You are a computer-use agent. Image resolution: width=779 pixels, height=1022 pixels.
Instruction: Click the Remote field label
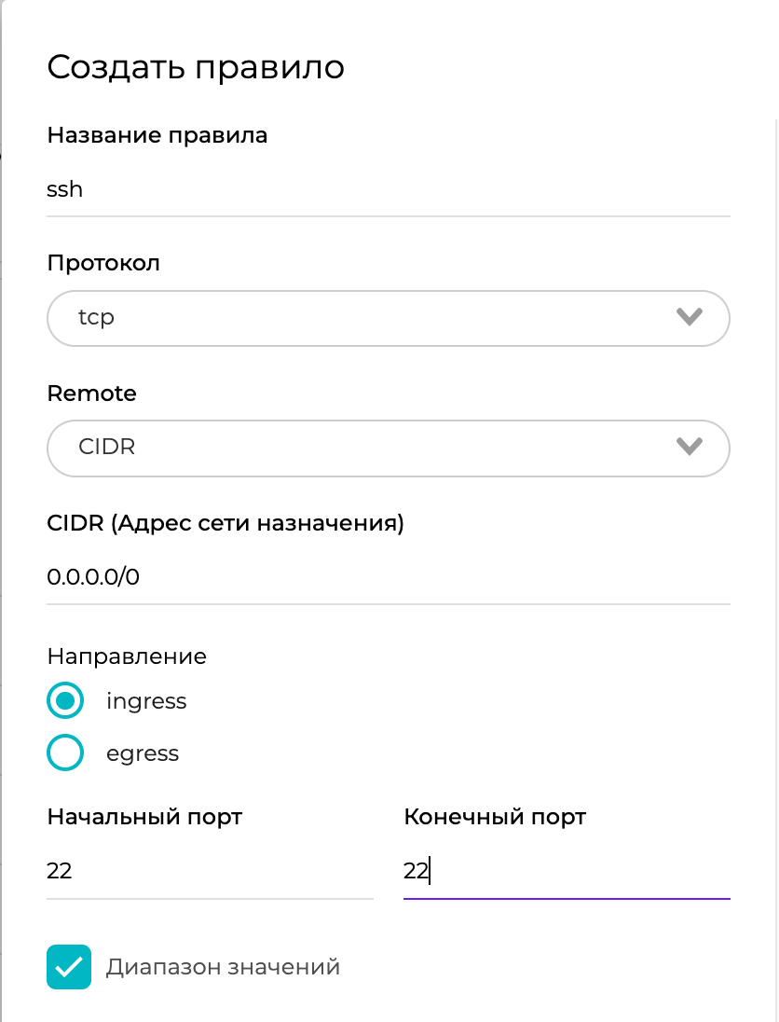91,394
